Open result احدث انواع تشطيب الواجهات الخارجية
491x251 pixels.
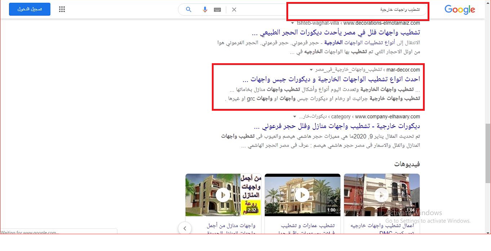point(331,79)
